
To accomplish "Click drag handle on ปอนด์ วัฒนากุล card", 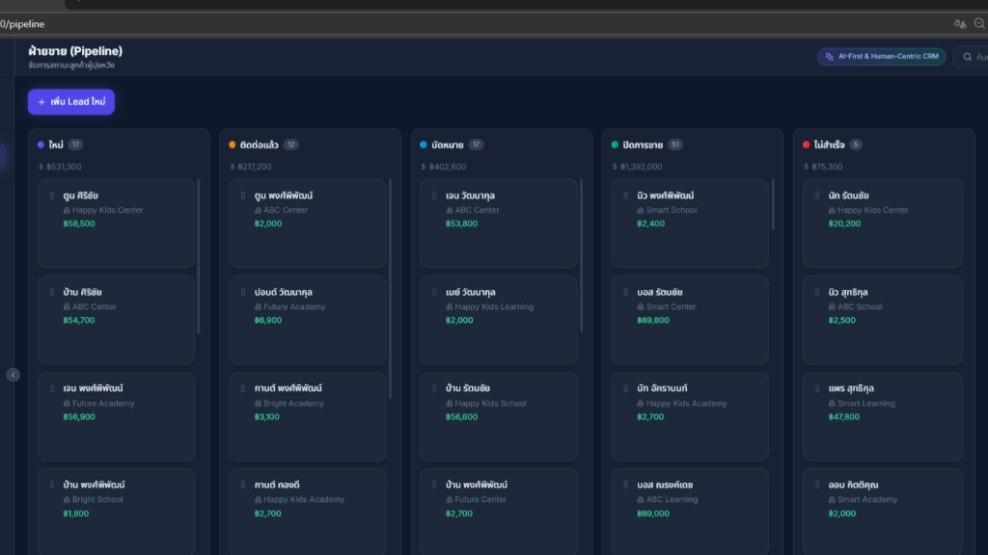I will (x=243, y=292).
